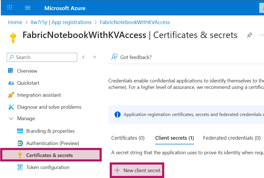Open Branding & properties in sidebar
Screen dimensions: 264x178
tap(50, 131)
